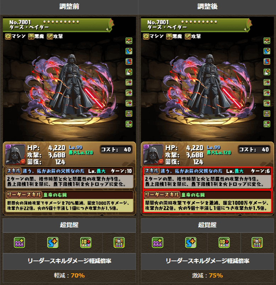Viewport: 276px width, 285px height.
Task: Click the bottom cross-attack awakening icon in 調整前 panel
Action: pos(129,124)
